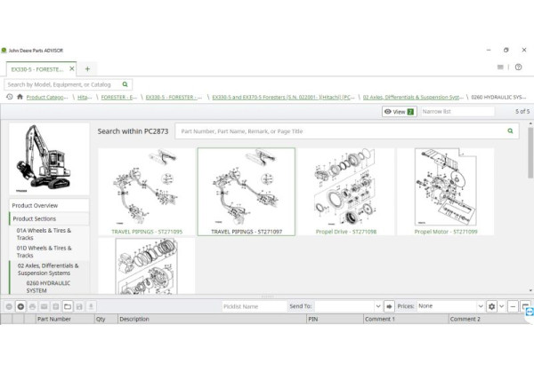The height and width of the screenshot is (372, 534).
Task: Click the Home icon in the breadcrumb
Action: pos(20,97)
